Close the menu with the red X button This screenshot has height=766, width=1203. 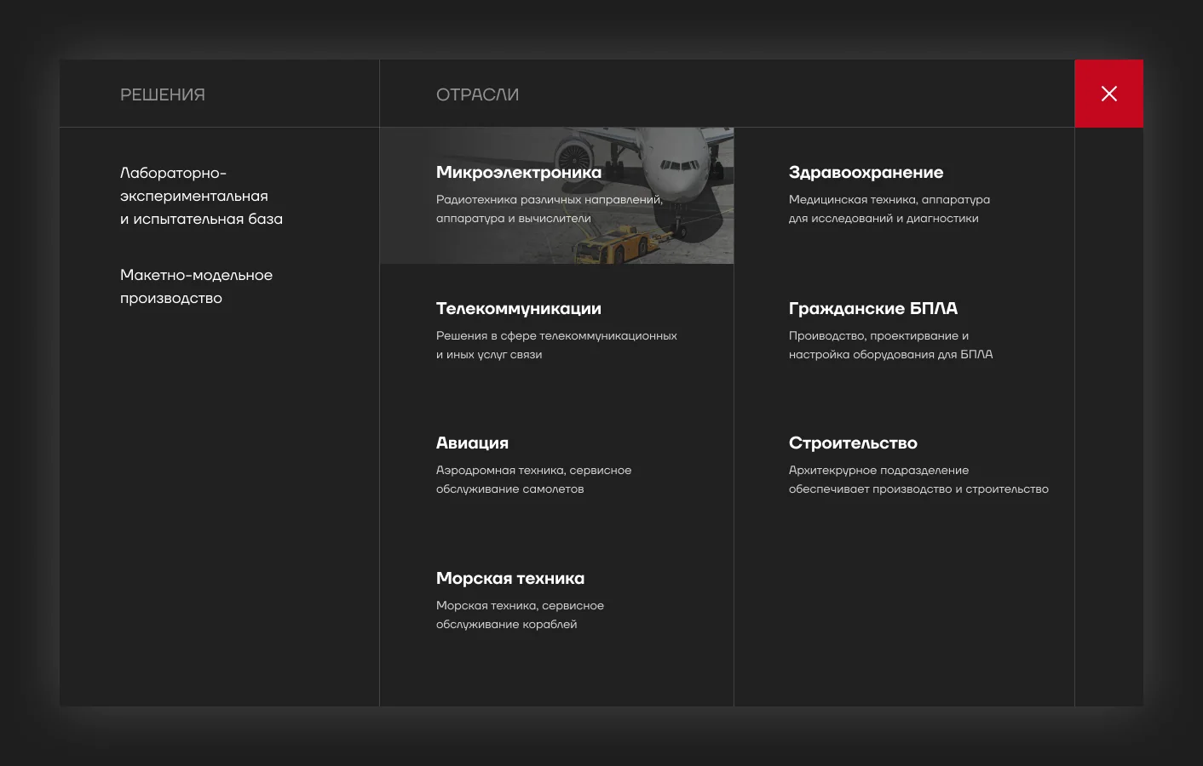(1108, 94)
